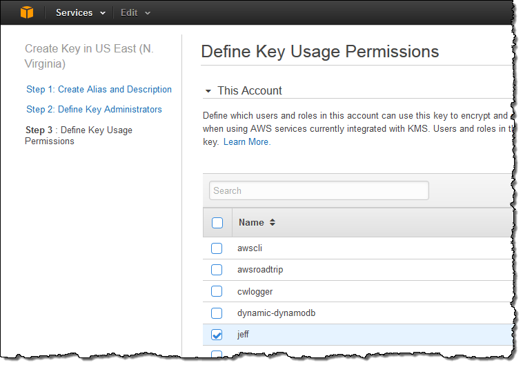Click the Define Key Usage Permissions title
The image size is (523, 365).
coord(320,52)
